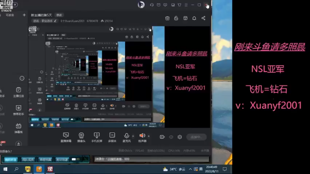
Task: Open the gift box icon in the header
Action: [167, 18]
